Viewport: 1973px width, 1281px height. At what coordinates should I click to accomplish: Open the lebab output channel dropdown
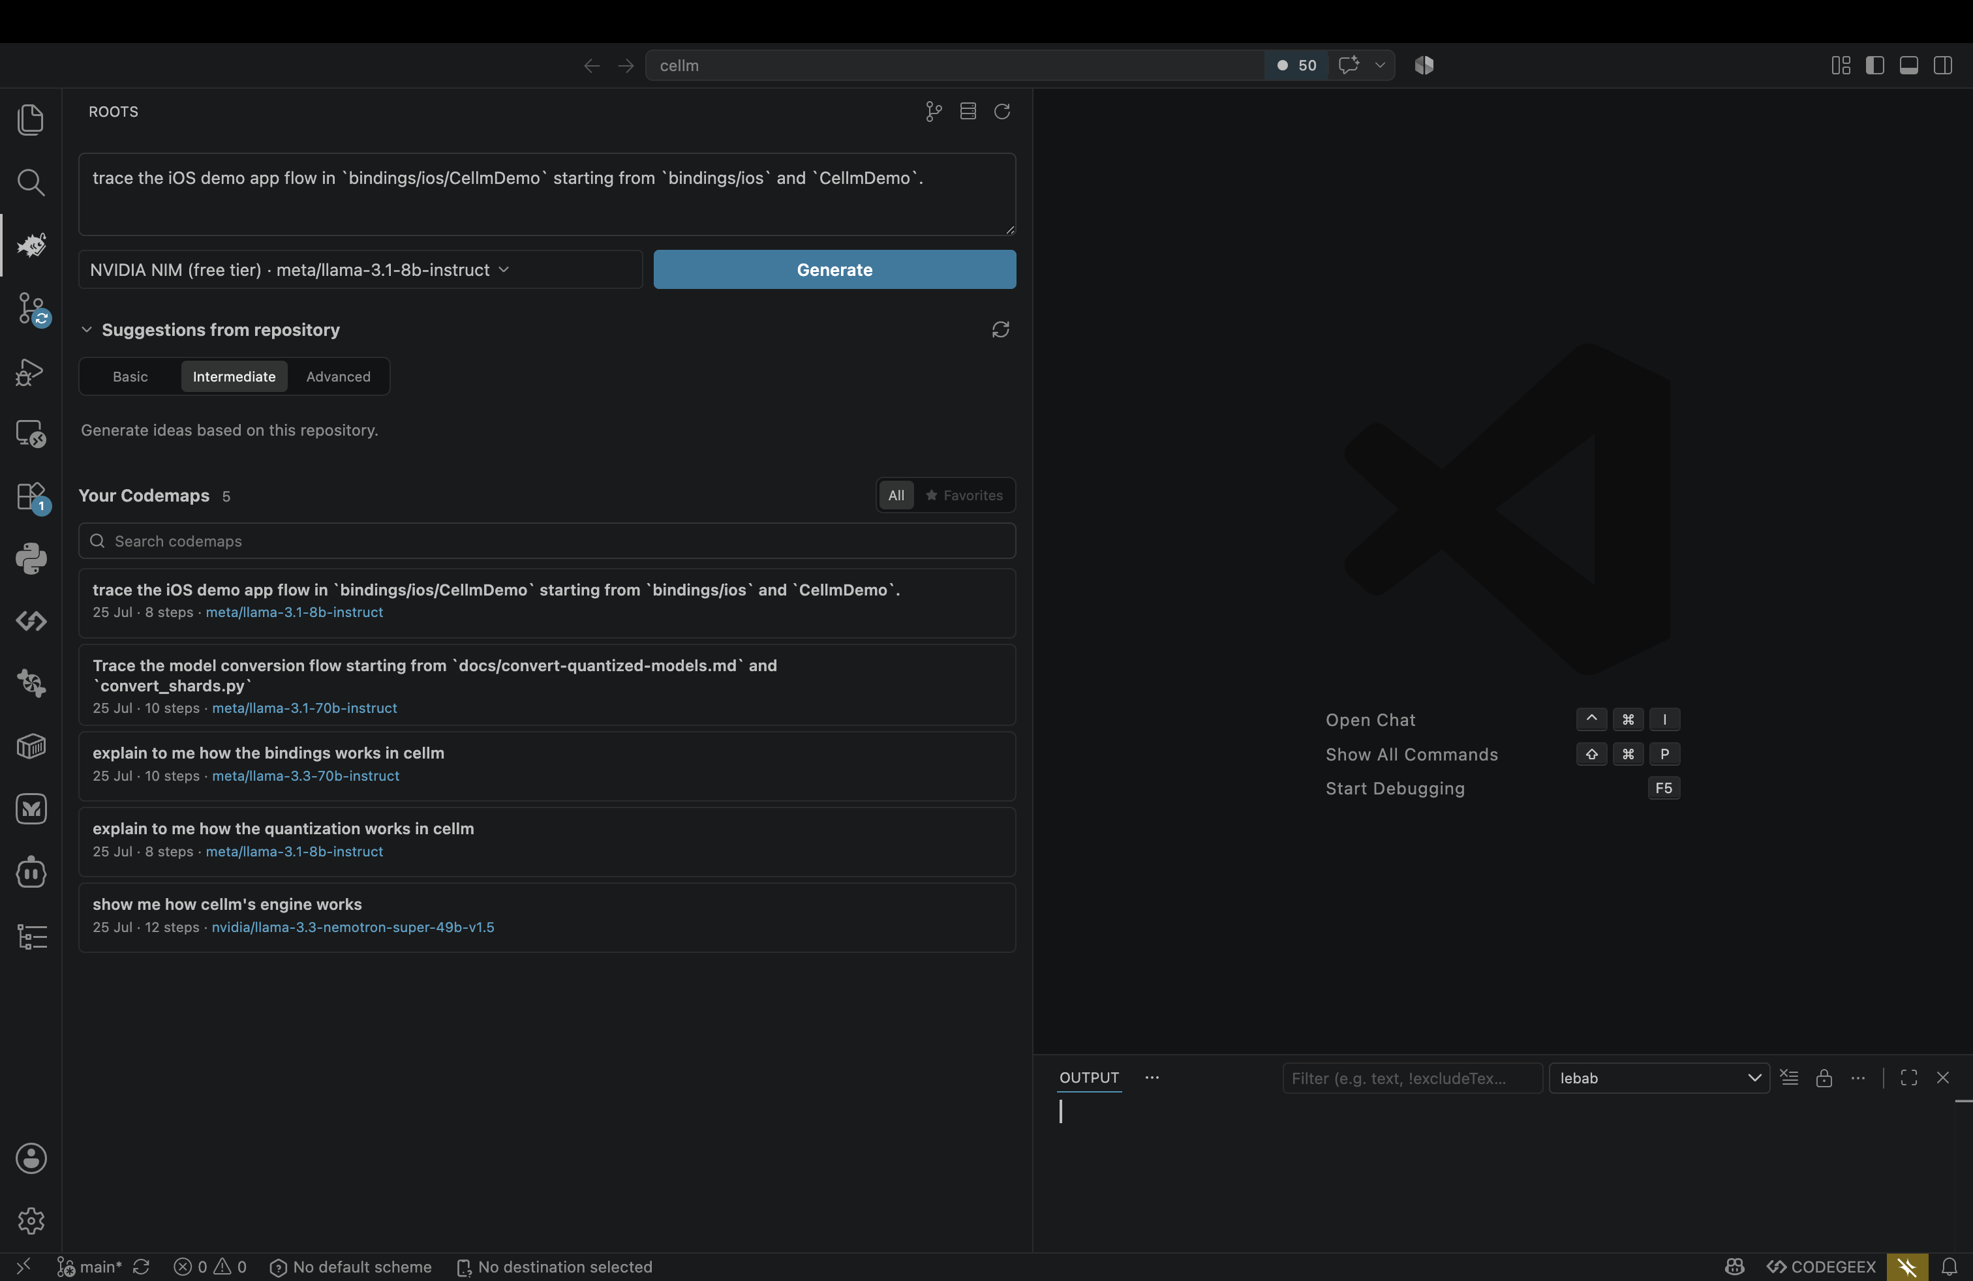(x=1660, y=1078)
